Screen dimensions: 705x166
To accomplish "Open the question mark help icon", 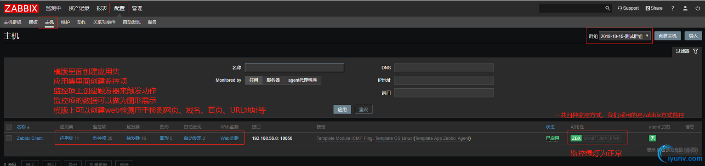I will click(672, 8).
